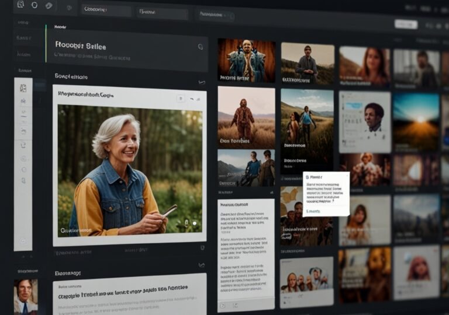
Task: Open the thumbnail of the man in a tie
Action: [26, 297]
